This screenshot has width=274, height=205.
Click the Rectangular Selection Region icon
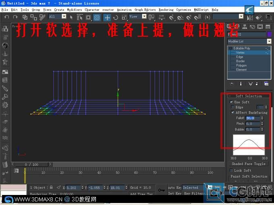click(88, 17)
